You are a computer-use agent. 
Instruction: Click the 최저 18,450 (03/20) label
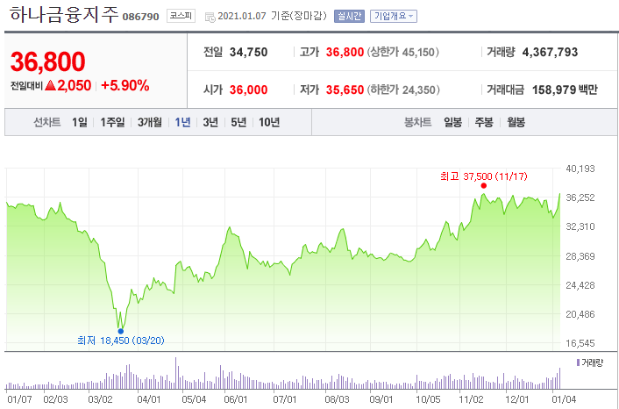tap(121, 341)
